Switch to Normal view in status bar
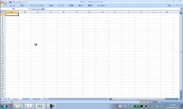The width and height of the screenshot is (183, 109). [142, 102]
